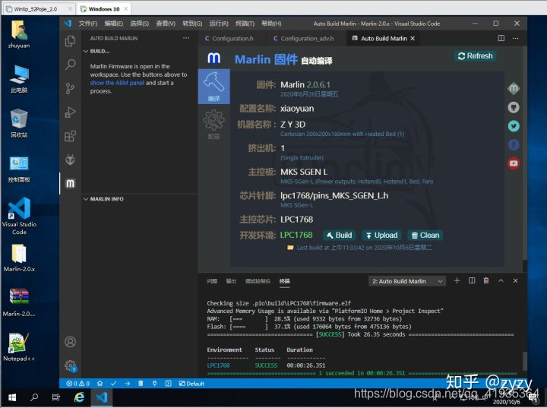Switch to the 问题 panel tab

point(212,281)
